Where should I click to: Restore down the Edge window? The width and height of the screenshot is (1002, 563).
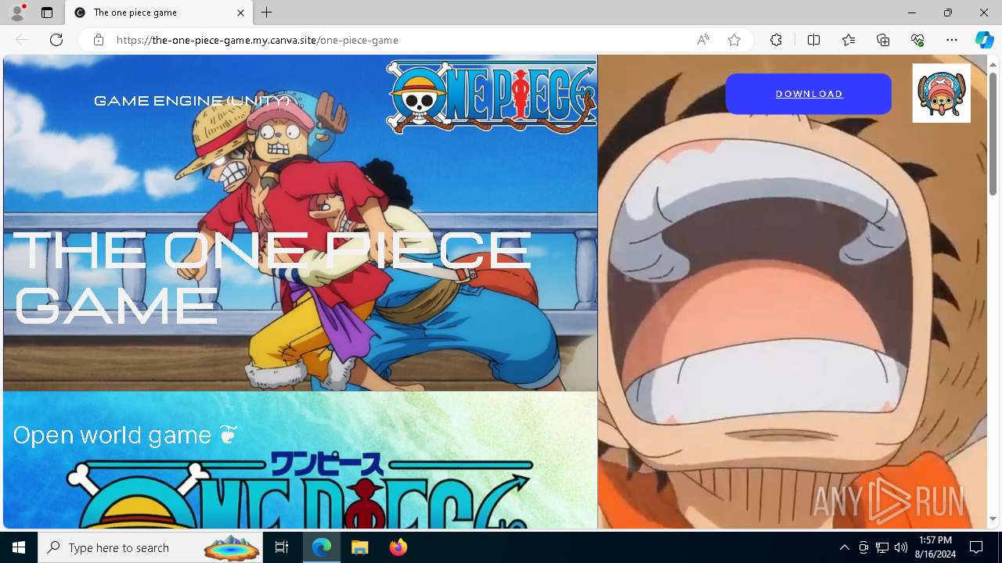(948, 13)
